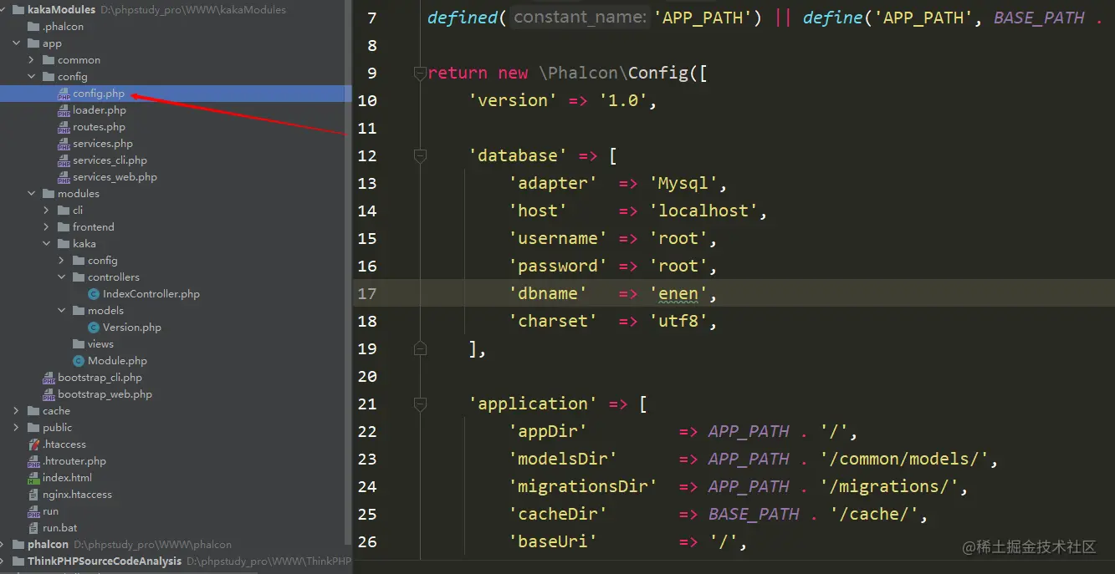The image size is (1115, 574).
Task: Fold the application array on line 21
Action: coord(419,404)
